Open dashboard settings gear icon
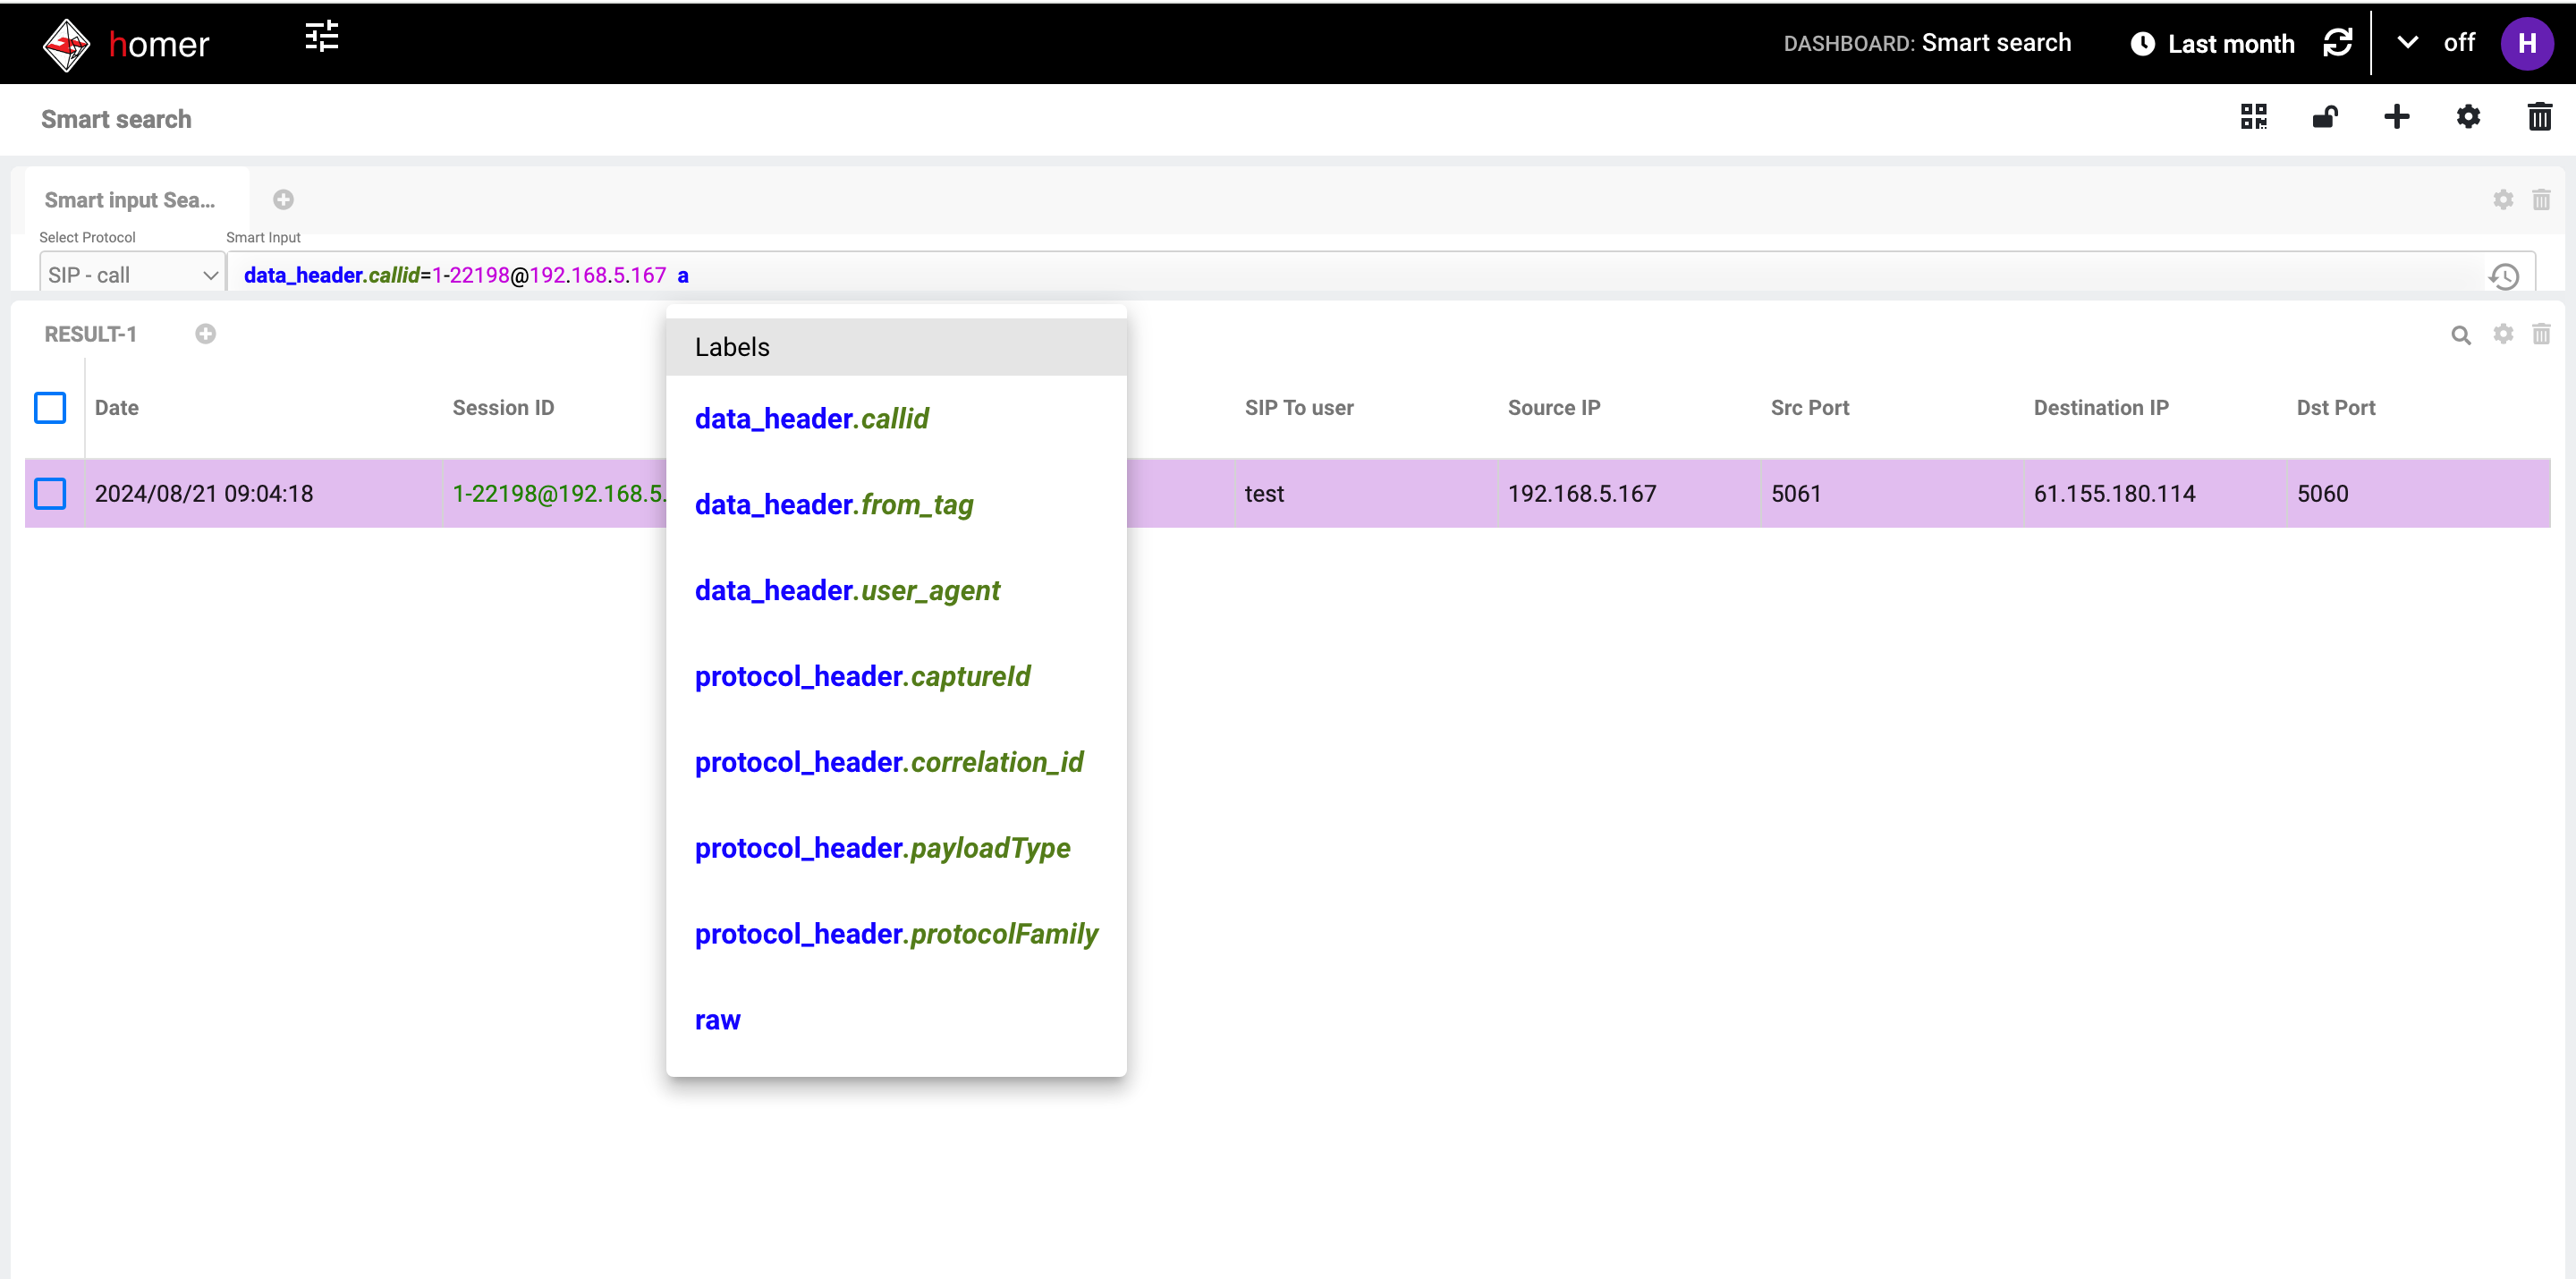Screen dimensions: 2576x1279 (2467, 117)
